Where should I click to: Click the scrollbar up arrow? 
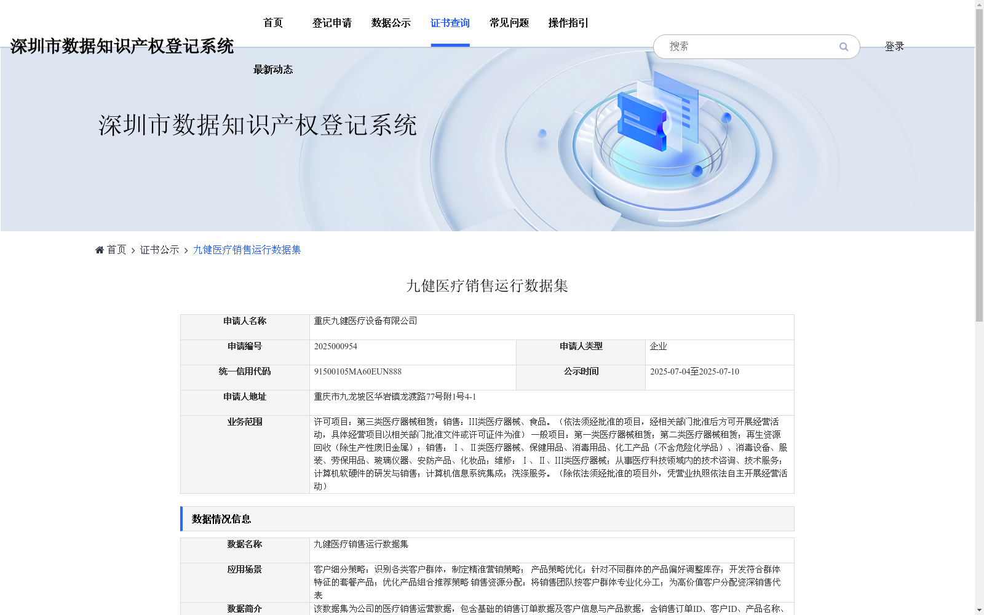979,4
